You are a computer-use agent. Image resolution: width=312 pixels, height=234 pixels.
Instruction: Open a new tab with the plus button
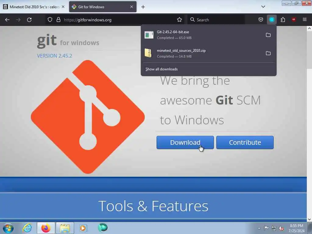click(x=143, y=7)
